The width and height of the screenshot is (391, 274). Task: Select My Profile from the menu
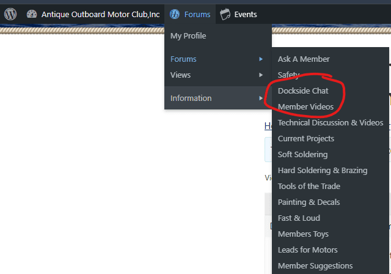point(188,36)
